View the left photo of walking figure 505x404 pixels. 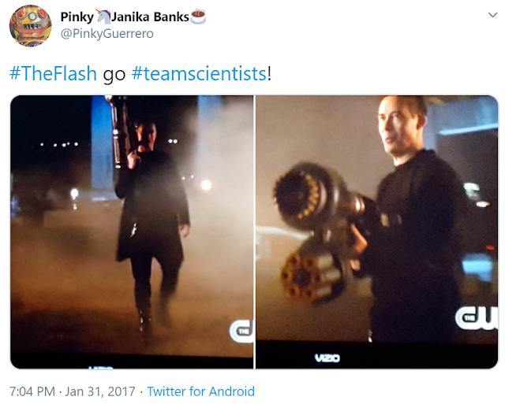tap(132, 232)
